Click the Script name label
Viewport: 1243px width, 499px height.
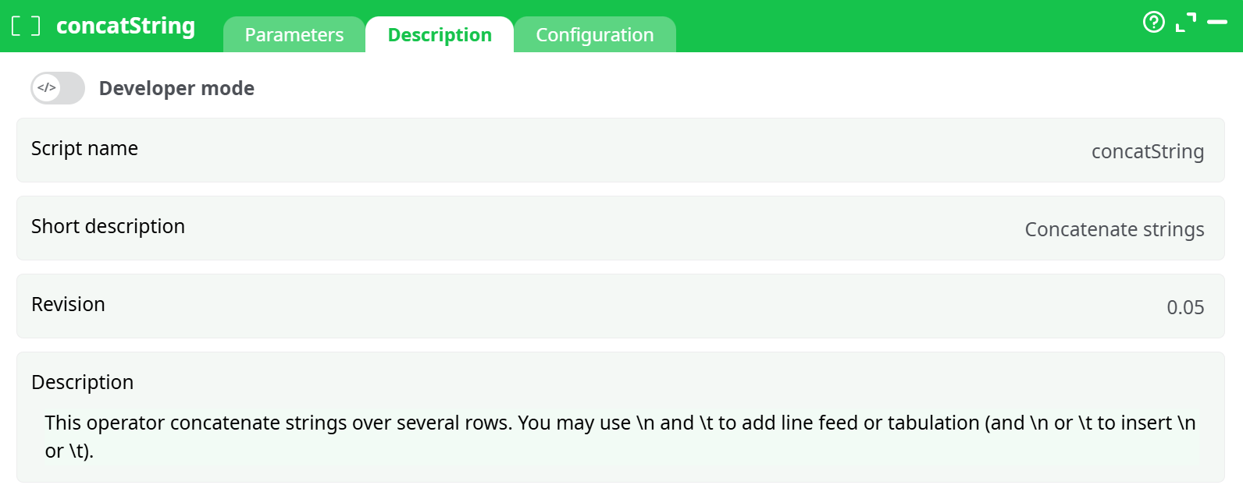point(84,148)
